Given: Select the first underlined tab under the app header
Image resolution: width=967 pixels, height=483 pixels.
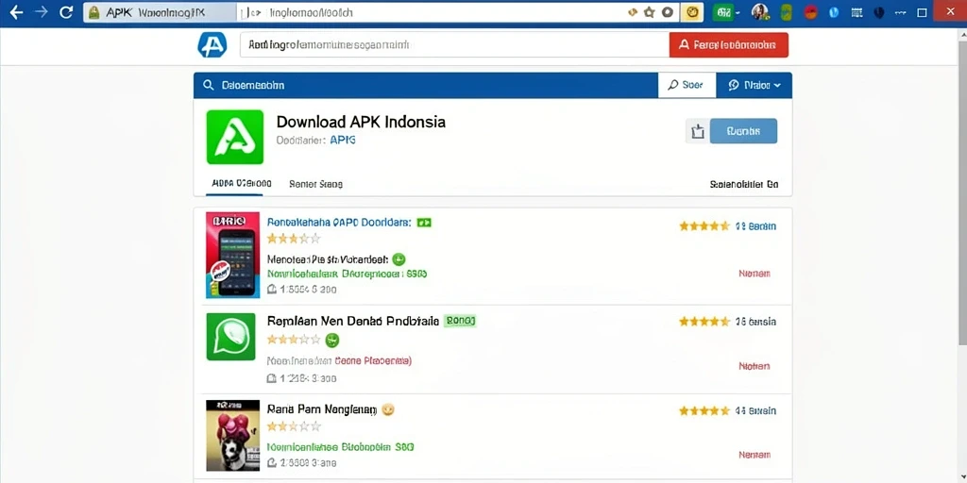Looking at the screenshot, I should 241,184.
